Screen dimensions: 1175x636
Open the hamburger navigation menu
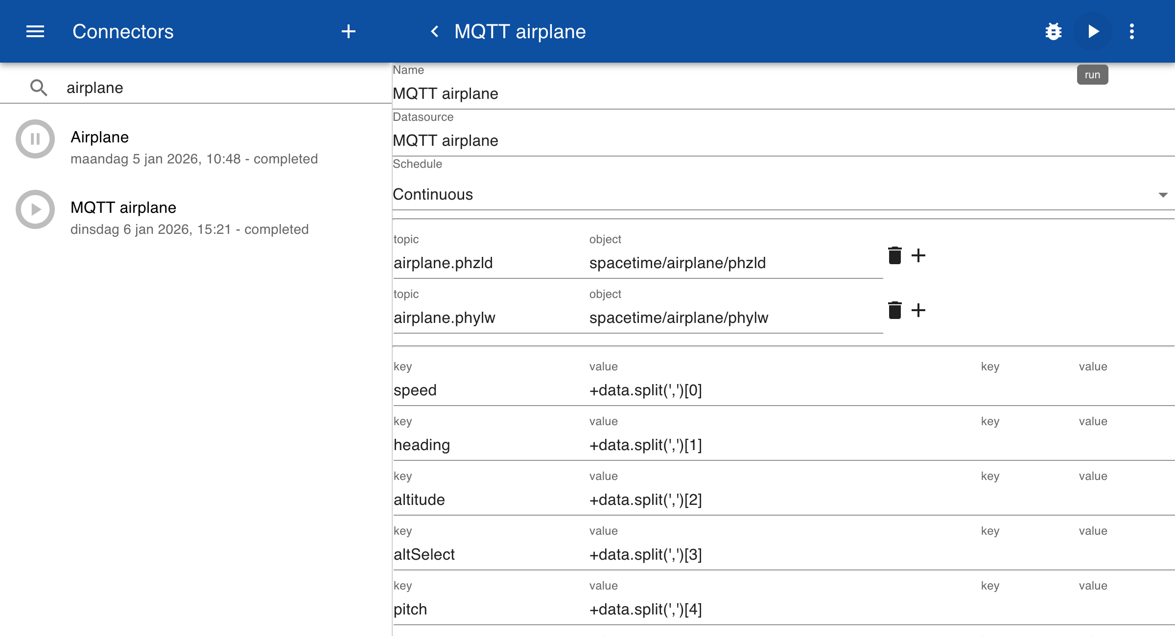coord(35,31)
